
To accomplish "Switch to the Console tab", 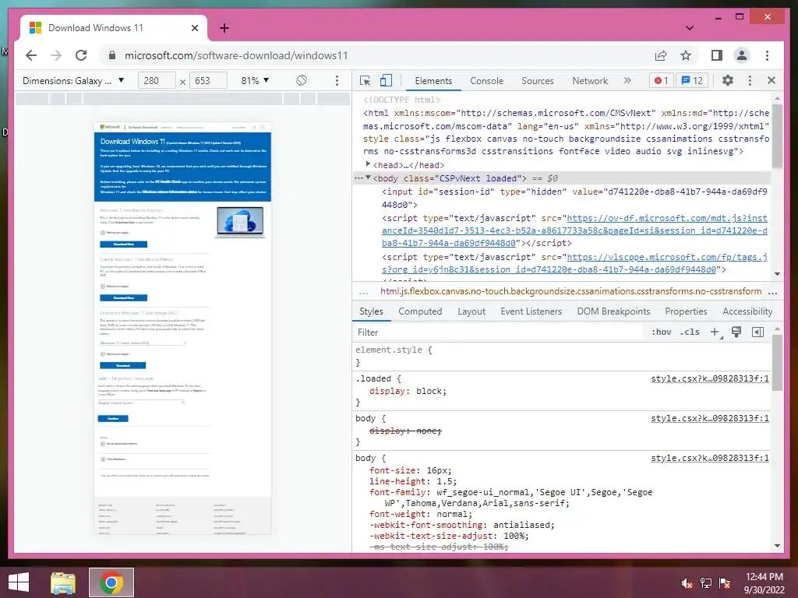I will point(487,81).
